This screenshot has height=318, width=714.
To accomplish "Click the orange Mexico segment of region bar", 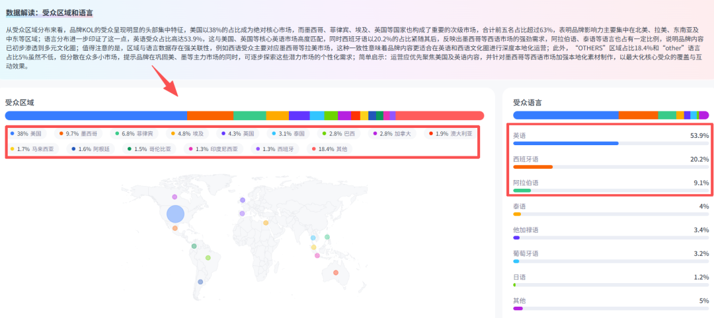I will pos(210,116).
